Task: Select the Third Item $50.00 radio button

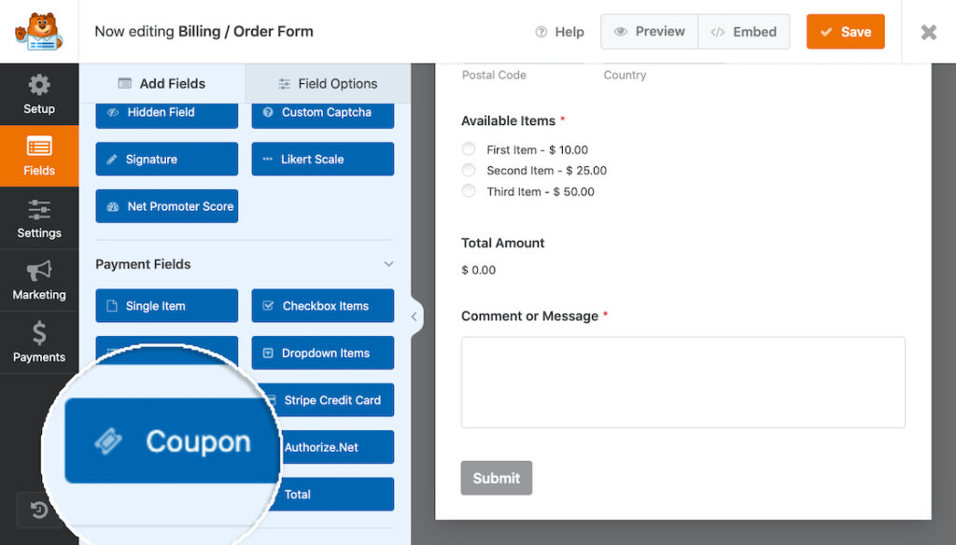Action: pyautogui.click(x=468, y=190)
